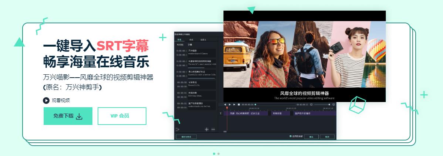
Task: Play the 观看视频 promo video
Action: click(56, 100)
